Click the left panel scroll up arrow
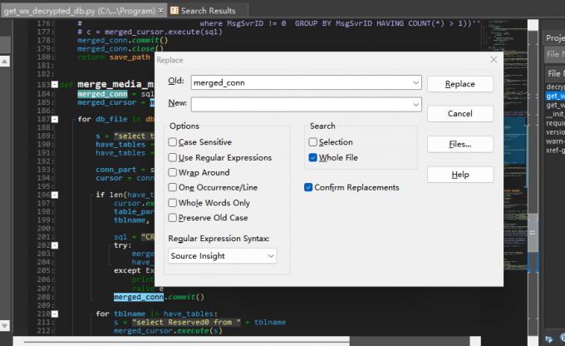Screen dimensions: 565x346 [x=5, y=62]
